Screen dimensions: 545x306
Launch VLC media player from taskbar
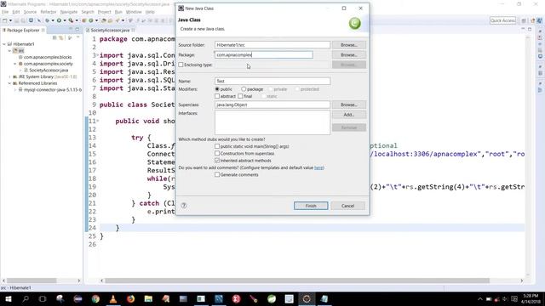coord(113,298)
